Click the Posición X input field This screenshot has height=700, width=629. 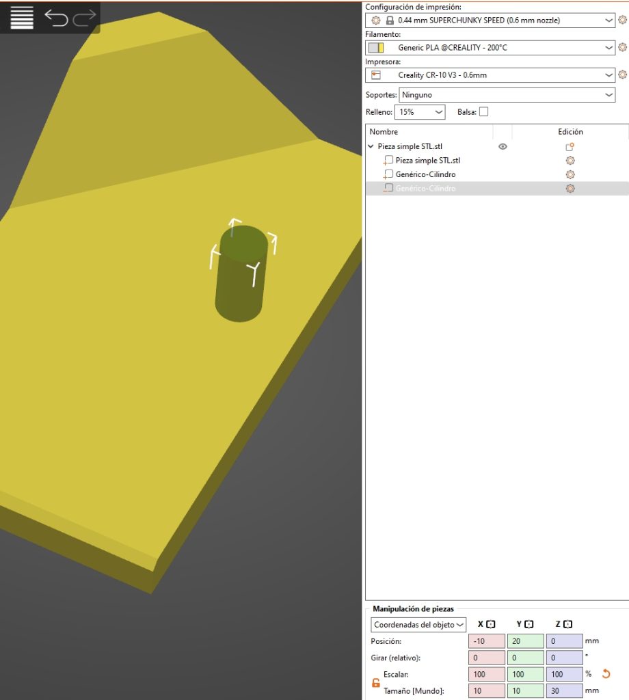coord(486,641)
